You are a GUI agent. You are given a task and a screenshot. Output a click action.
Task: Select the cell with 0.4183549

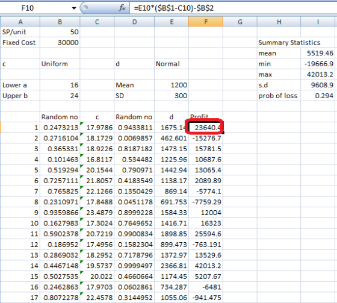pyautogui.click(x=134, y=181)
